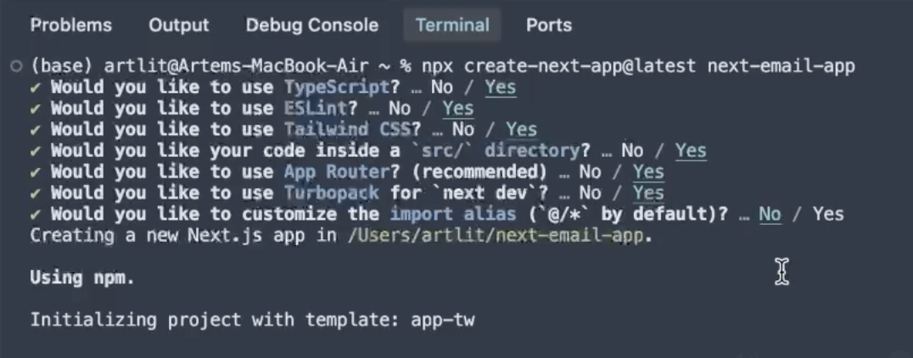
Task: Click the command decoration circle beside the prompt
Action: point(17,66)
